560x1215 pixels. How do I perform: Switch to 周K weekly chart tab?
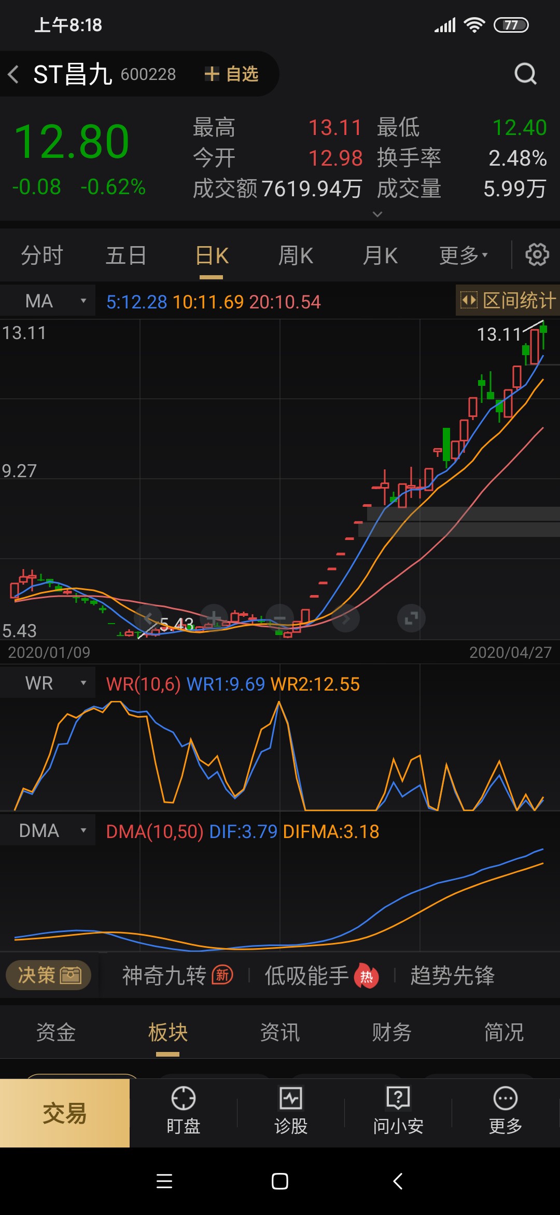296,255
